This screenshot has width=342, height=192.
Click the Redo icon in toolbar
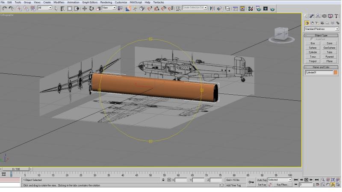[11, 9]
